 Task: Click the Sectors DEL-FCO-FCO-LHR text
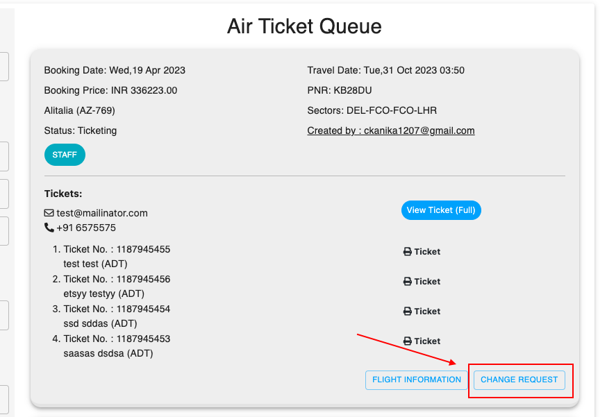pyautogui.click(x=372, y=110)
